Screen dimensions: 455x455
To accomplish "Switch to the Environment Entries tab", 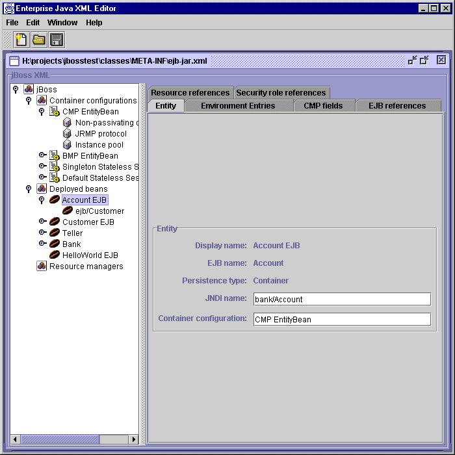I will point(237,105).
